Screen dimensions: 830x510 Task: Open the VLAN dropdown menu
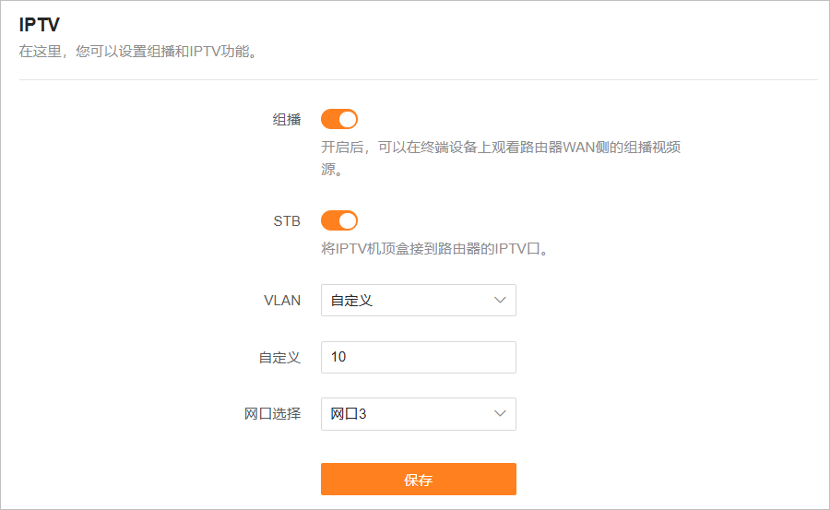(418, 301)
